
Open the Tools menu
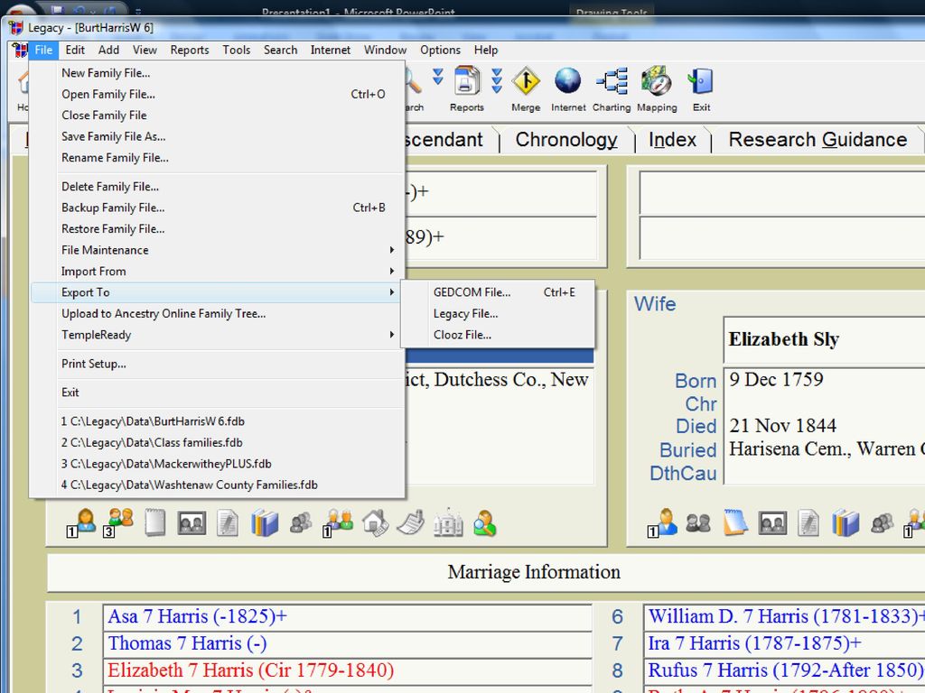(x=236, y=51)
